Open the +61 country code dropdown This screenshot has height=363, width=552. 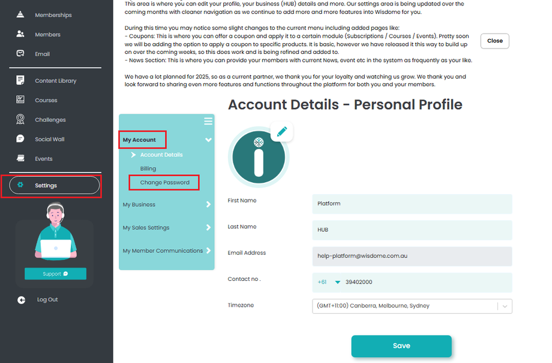[337, 282]
